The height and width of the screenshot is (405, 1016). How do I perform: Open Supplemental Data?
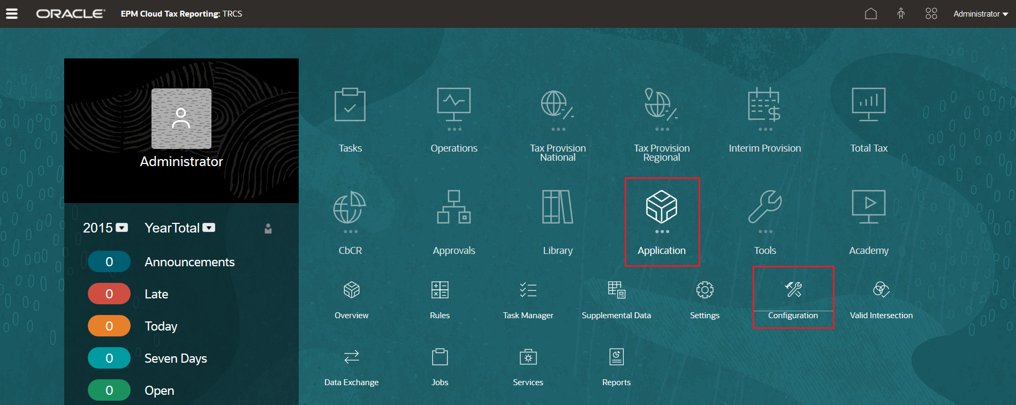point(616,300)
